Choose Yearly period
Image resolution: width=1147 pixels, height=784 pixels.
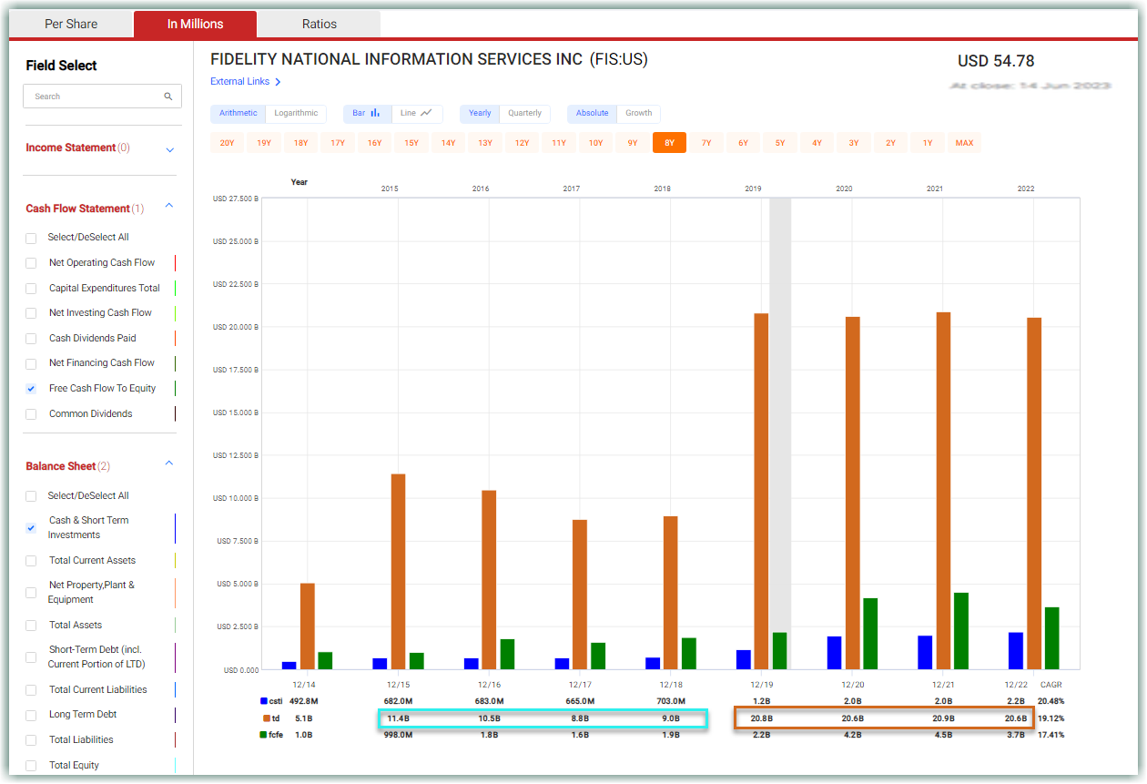point(480,114)
